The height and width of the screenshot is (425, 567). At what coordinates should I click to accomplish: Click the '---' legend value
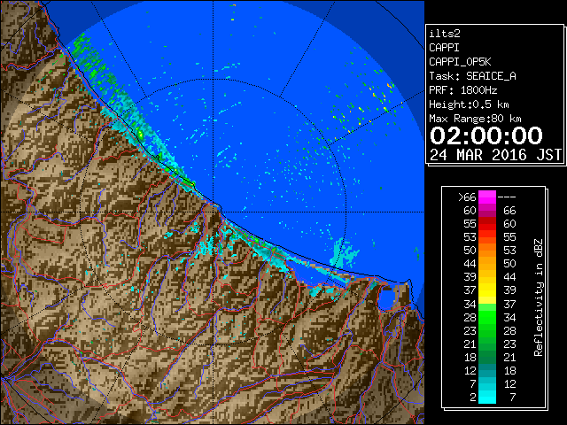507,197
